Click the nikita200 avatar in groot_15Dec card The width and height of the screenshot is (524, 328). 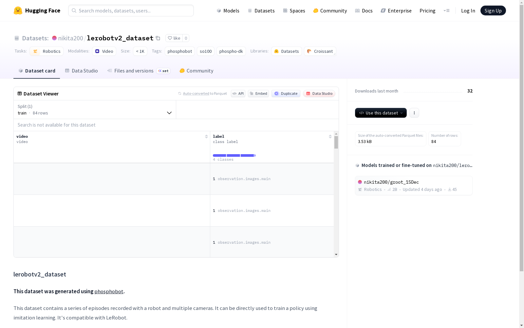tap(360, 182)
